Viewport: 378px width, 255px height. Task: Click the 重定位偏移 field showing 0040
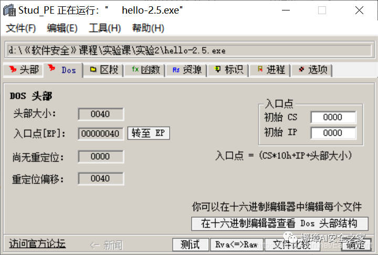point(101,179)
